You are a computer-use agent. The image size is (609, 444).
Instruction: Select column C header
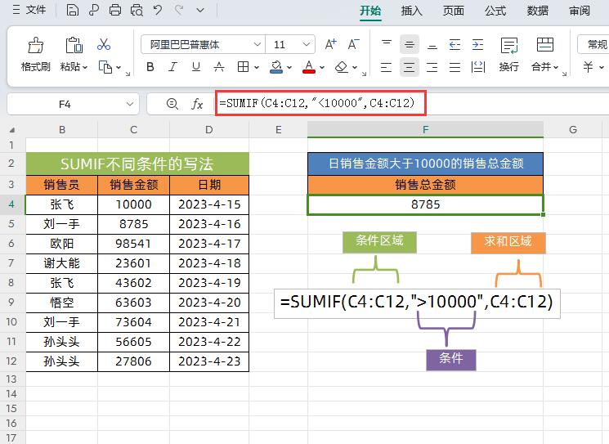[133, 129]
